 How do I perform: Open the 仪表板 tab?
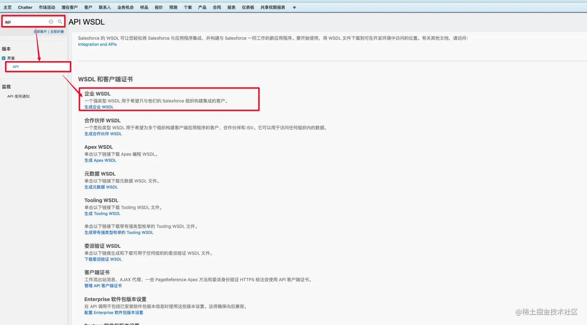[x=248, y=7]
